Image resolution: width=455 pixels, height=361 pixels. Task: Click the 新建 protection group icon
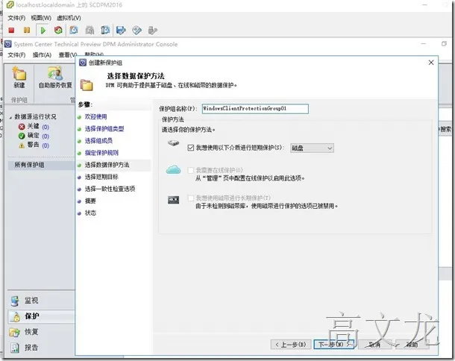[19, 73]
